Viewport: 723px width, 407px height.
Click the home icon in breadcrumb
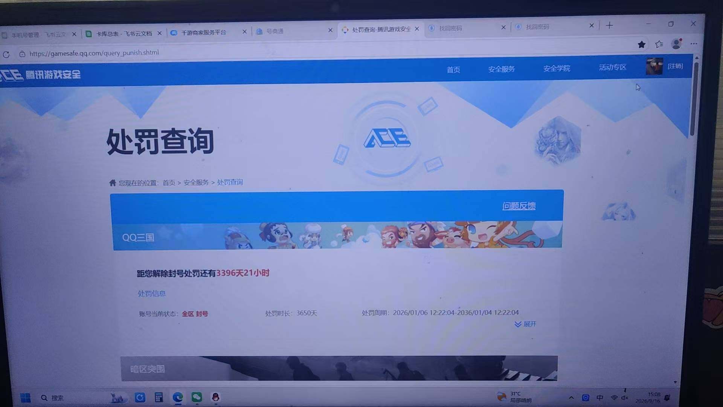pos(113,183)
